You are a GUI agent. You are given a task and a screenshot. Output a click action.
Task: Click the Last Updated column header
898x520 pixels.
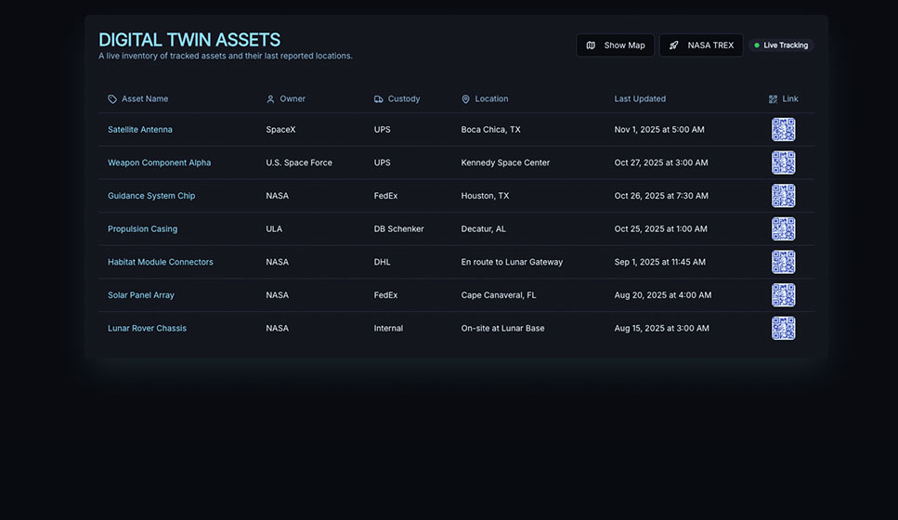[640, 99]
